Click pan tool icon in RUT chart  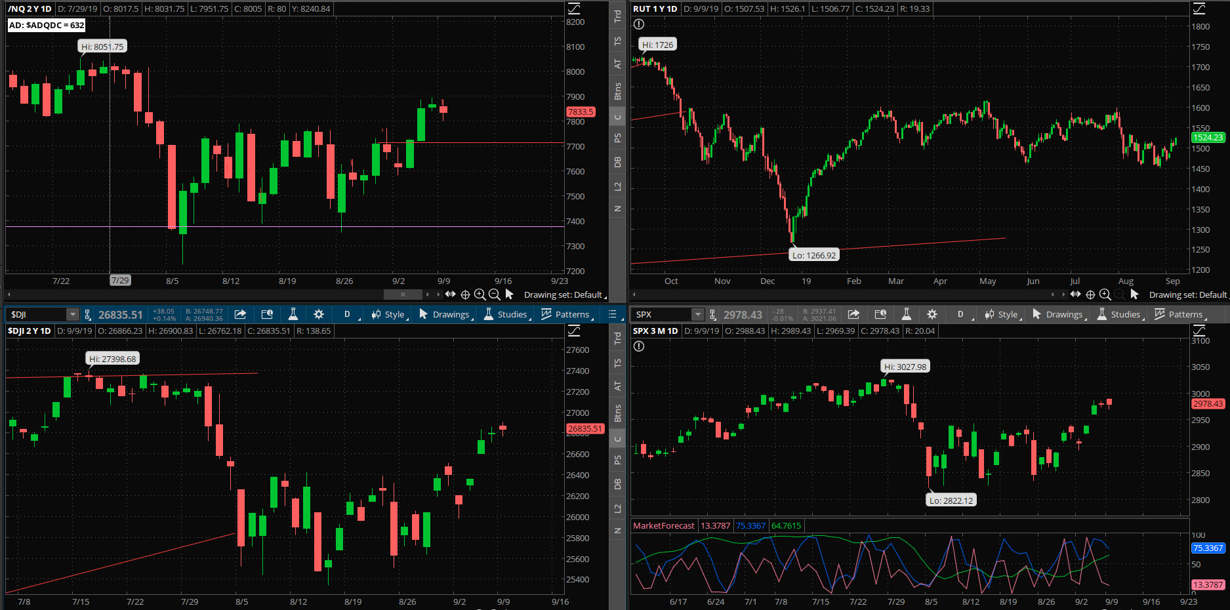pos(1075,295)
